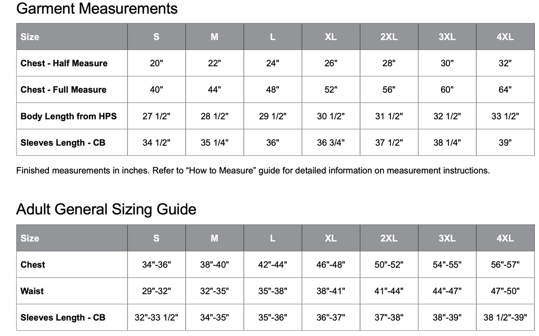Click the 20" half chest cell
Viewport: 539px width, 336px height.
coord(156,63)
